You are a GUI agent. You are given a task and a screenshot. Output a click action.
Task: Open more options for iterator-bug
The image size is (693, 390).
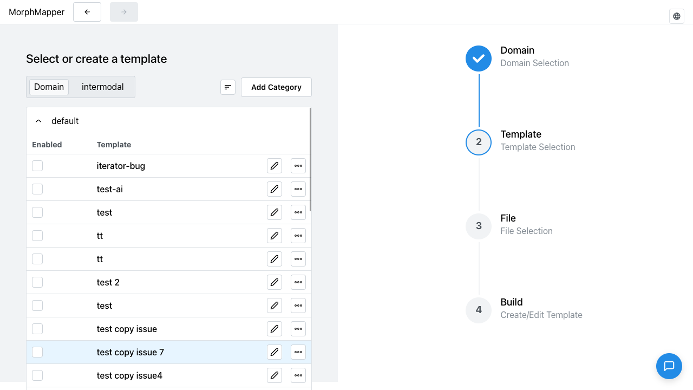298,166
